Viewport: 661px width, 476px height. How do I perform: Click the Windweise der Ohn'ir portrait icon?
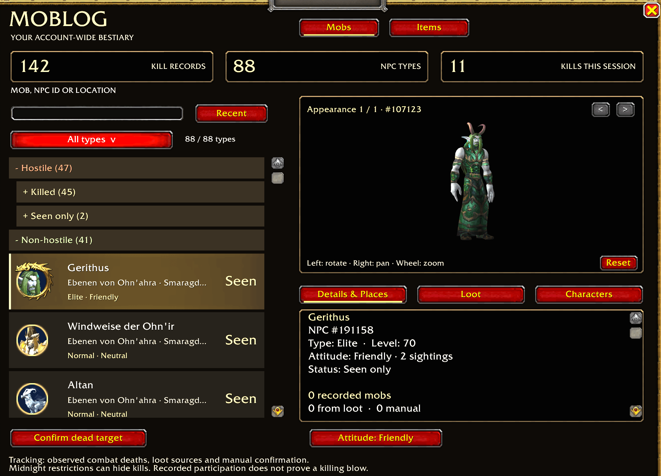[x=32, y=340]
